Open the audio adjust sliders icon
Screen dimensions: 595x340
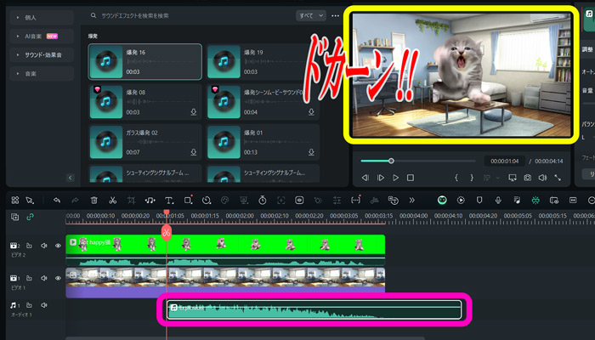click(x=337, y=200)
